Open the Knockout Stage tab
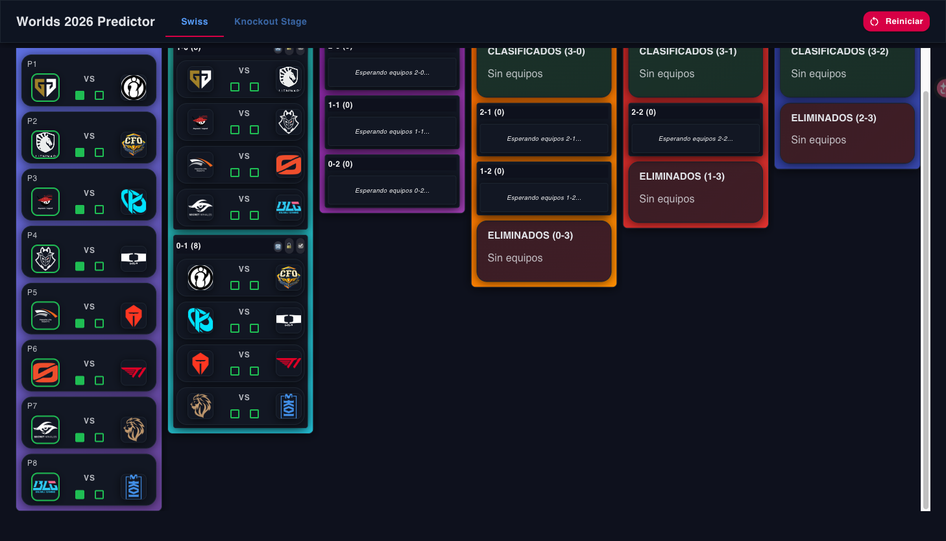 [x=271, y=21]
